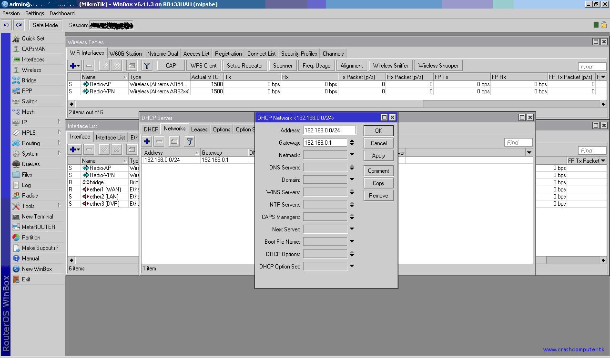Image resolution: width=610 pixels, height=358 pixels.
Task: Click Apply in the DHCP Network dialog
Action: 378,156
